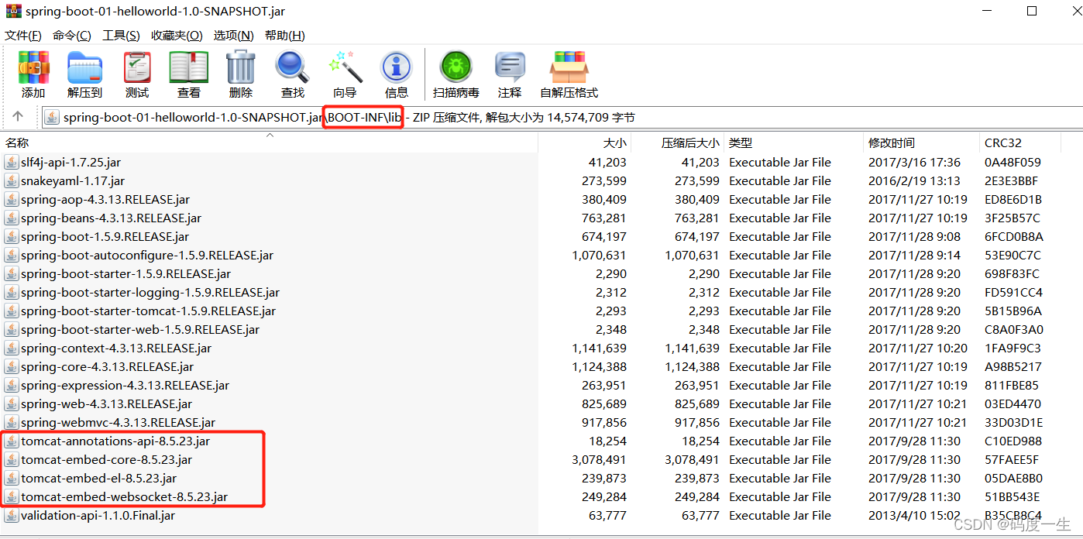This screenshot has width=1083, height=539.
Task: Select the tomcat-embed-core-8.5.23.jar file icon
Action: pyautogui.click(x=11, y=460)
